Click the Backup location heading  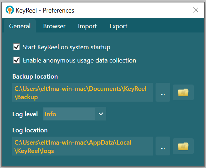tap(35, 76)
